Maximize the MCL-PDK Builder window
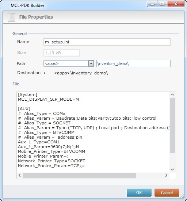Screen dimensions: 187x201 coord(162,4)
